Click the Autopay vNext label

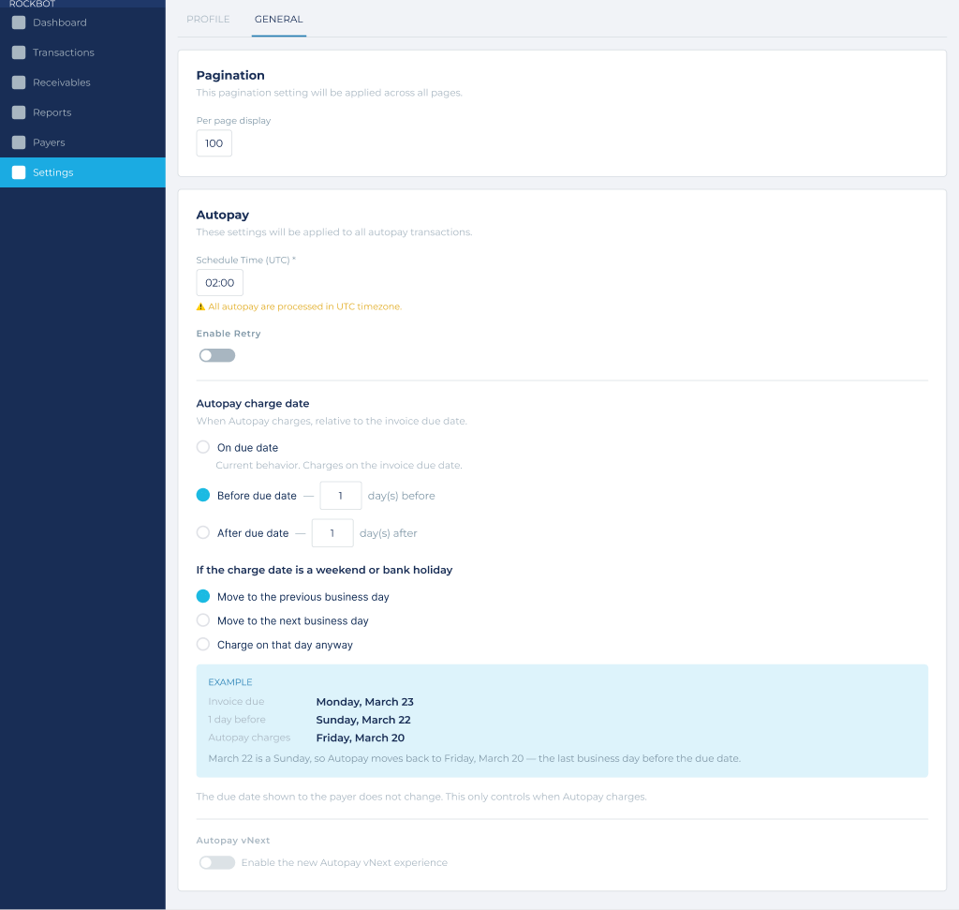233,841
